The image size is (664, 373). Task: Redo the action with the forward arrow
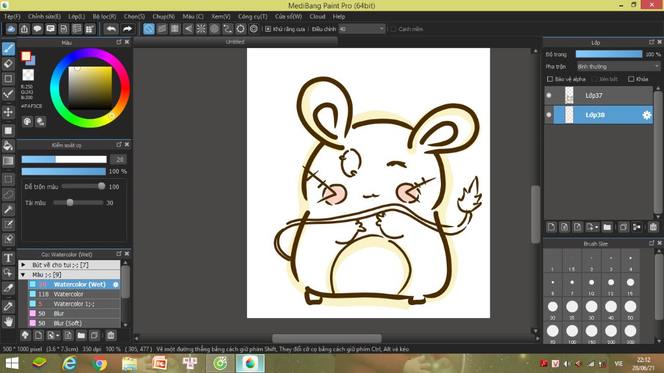click(x=127, y=28)
